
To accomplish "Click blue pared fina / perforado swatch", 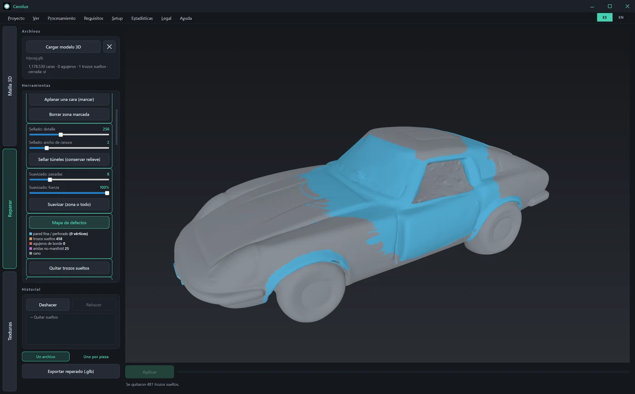I will tap(31, 234).
